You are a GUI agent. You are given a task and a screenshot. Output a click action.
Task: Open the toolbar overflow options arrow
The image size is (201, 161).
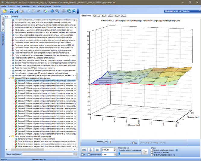[x=78, y=13]
